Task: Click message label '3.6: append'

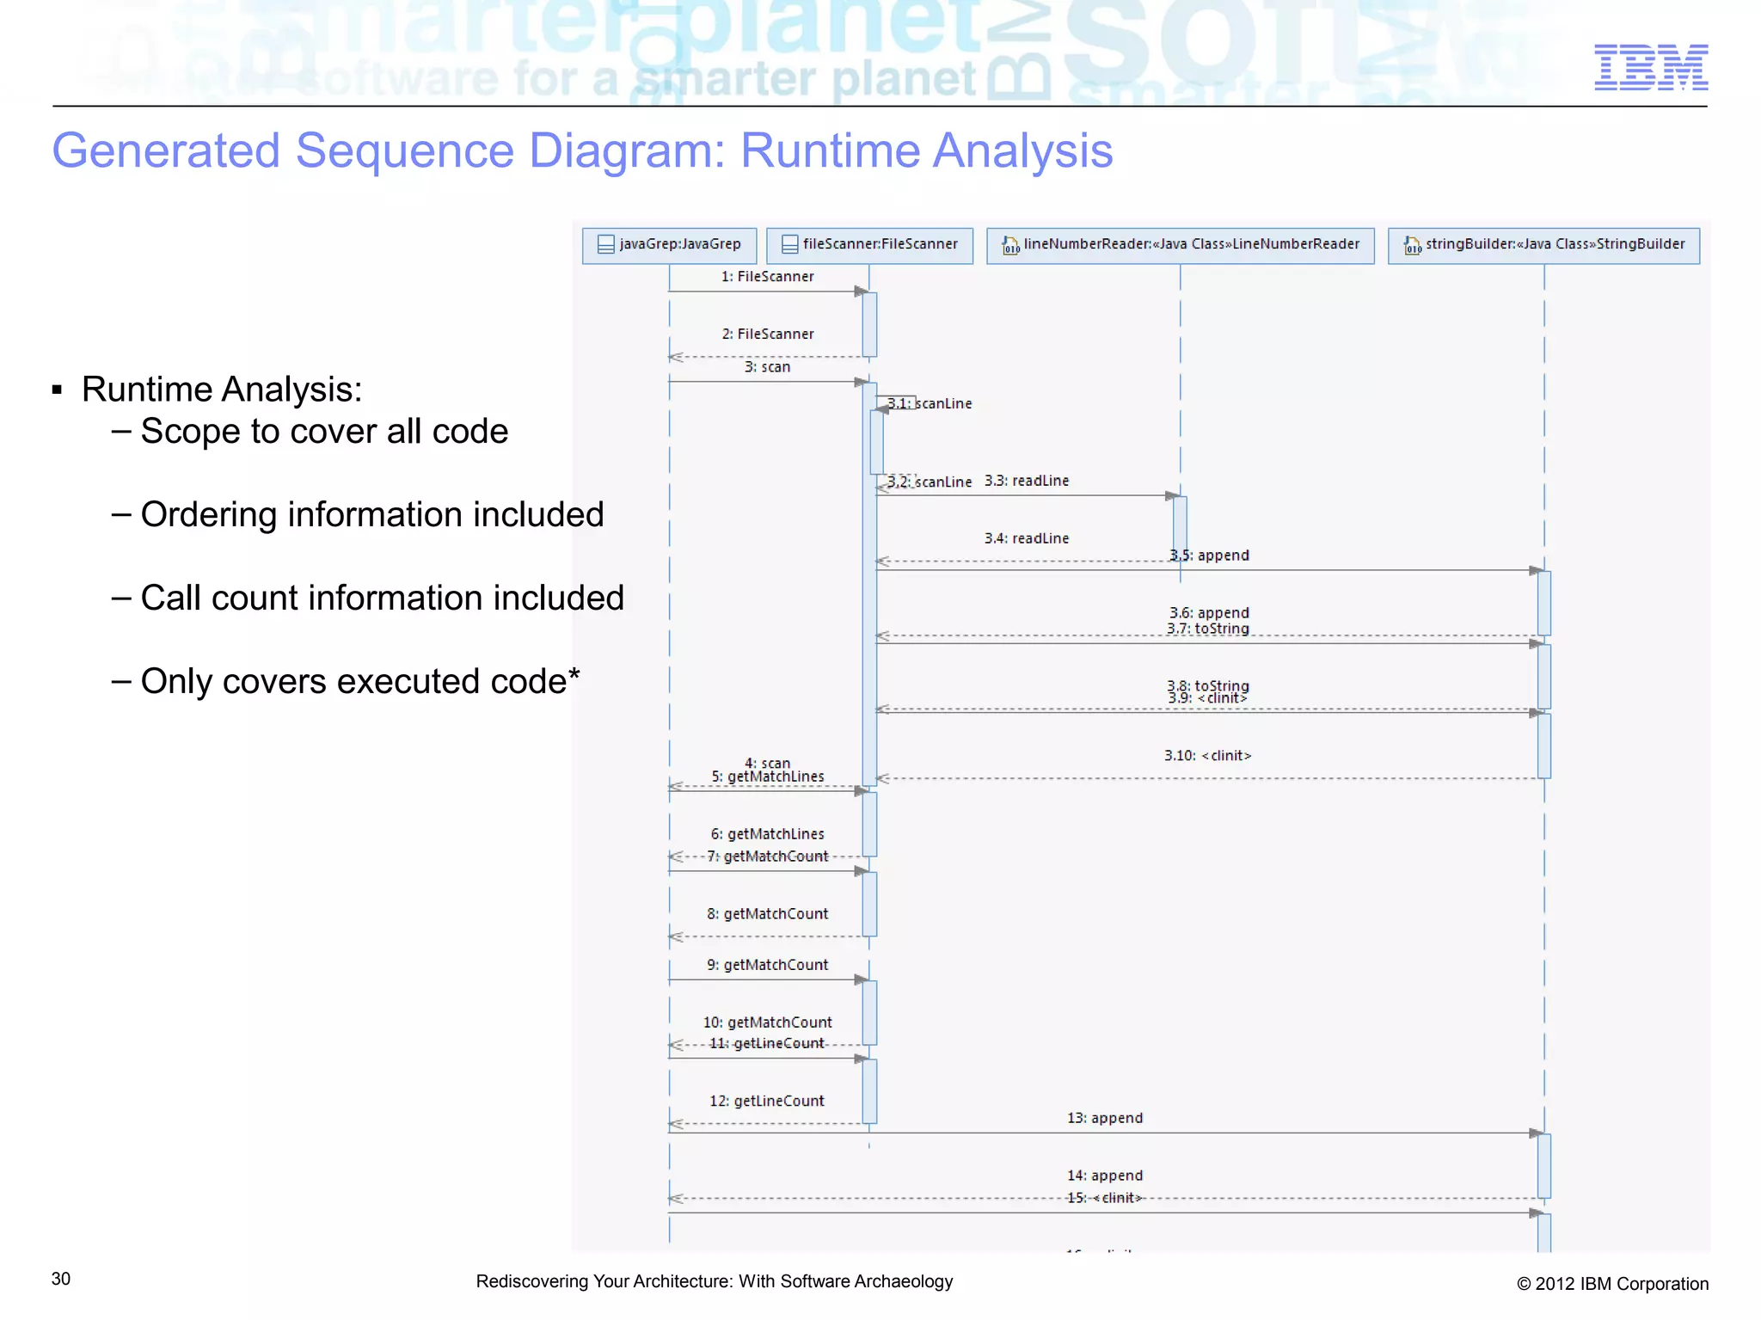Action: (x=1209, y=612)
